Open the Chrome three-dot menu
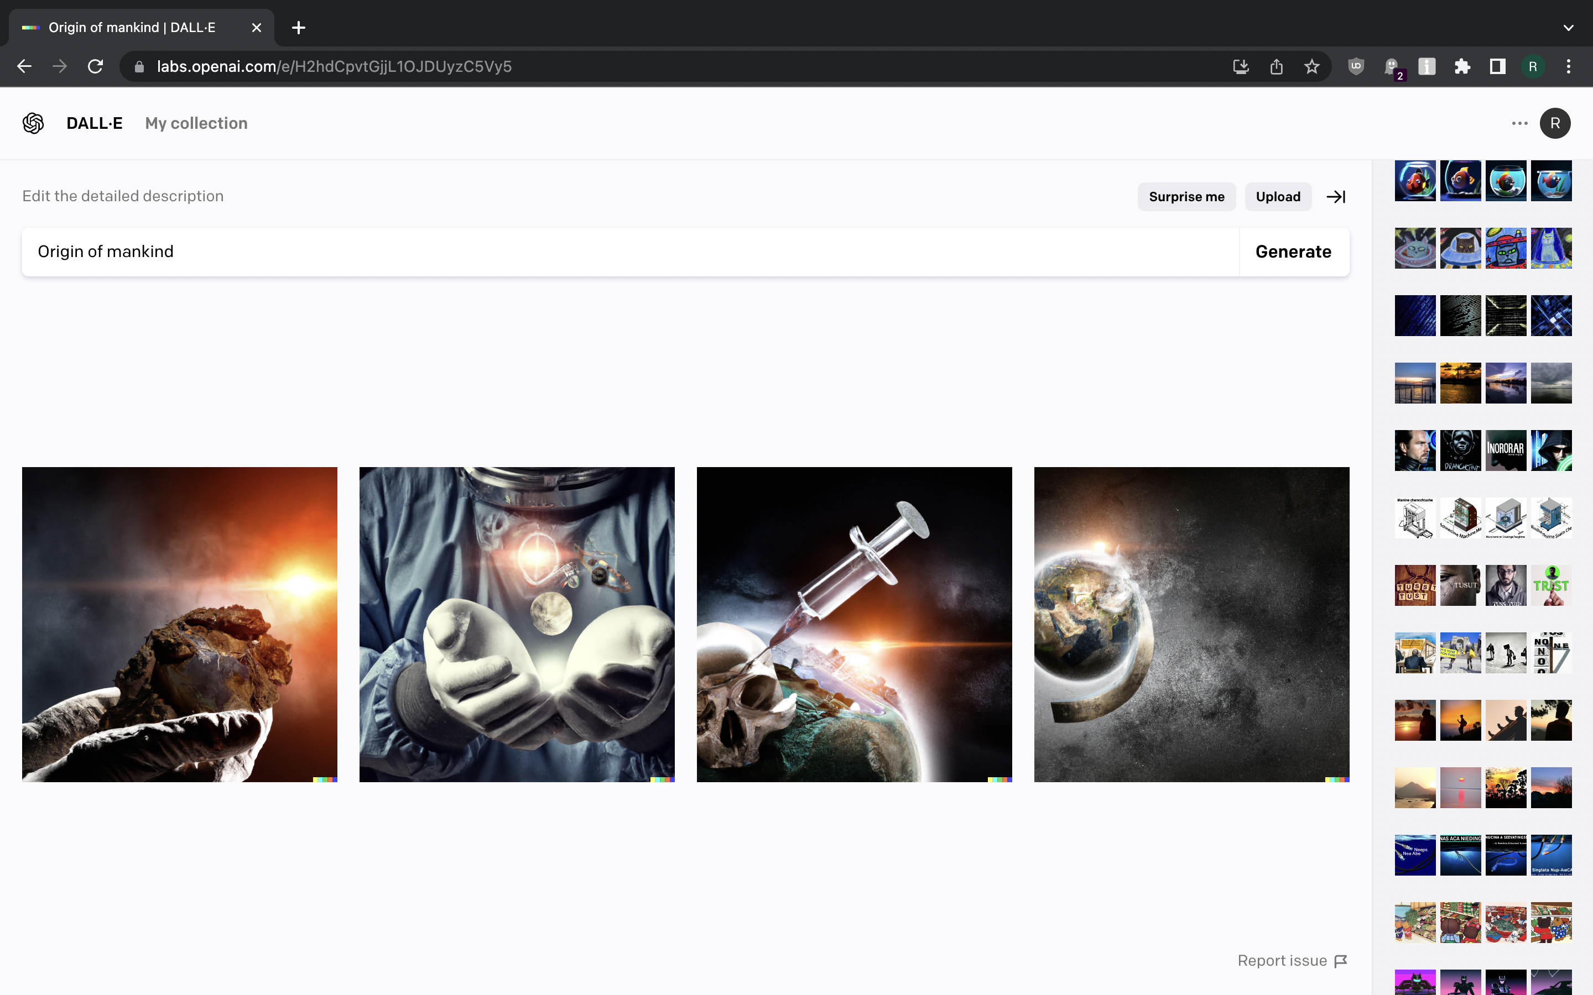The height and width of the screenshot is (995, 1593). tap(1569, 66)
